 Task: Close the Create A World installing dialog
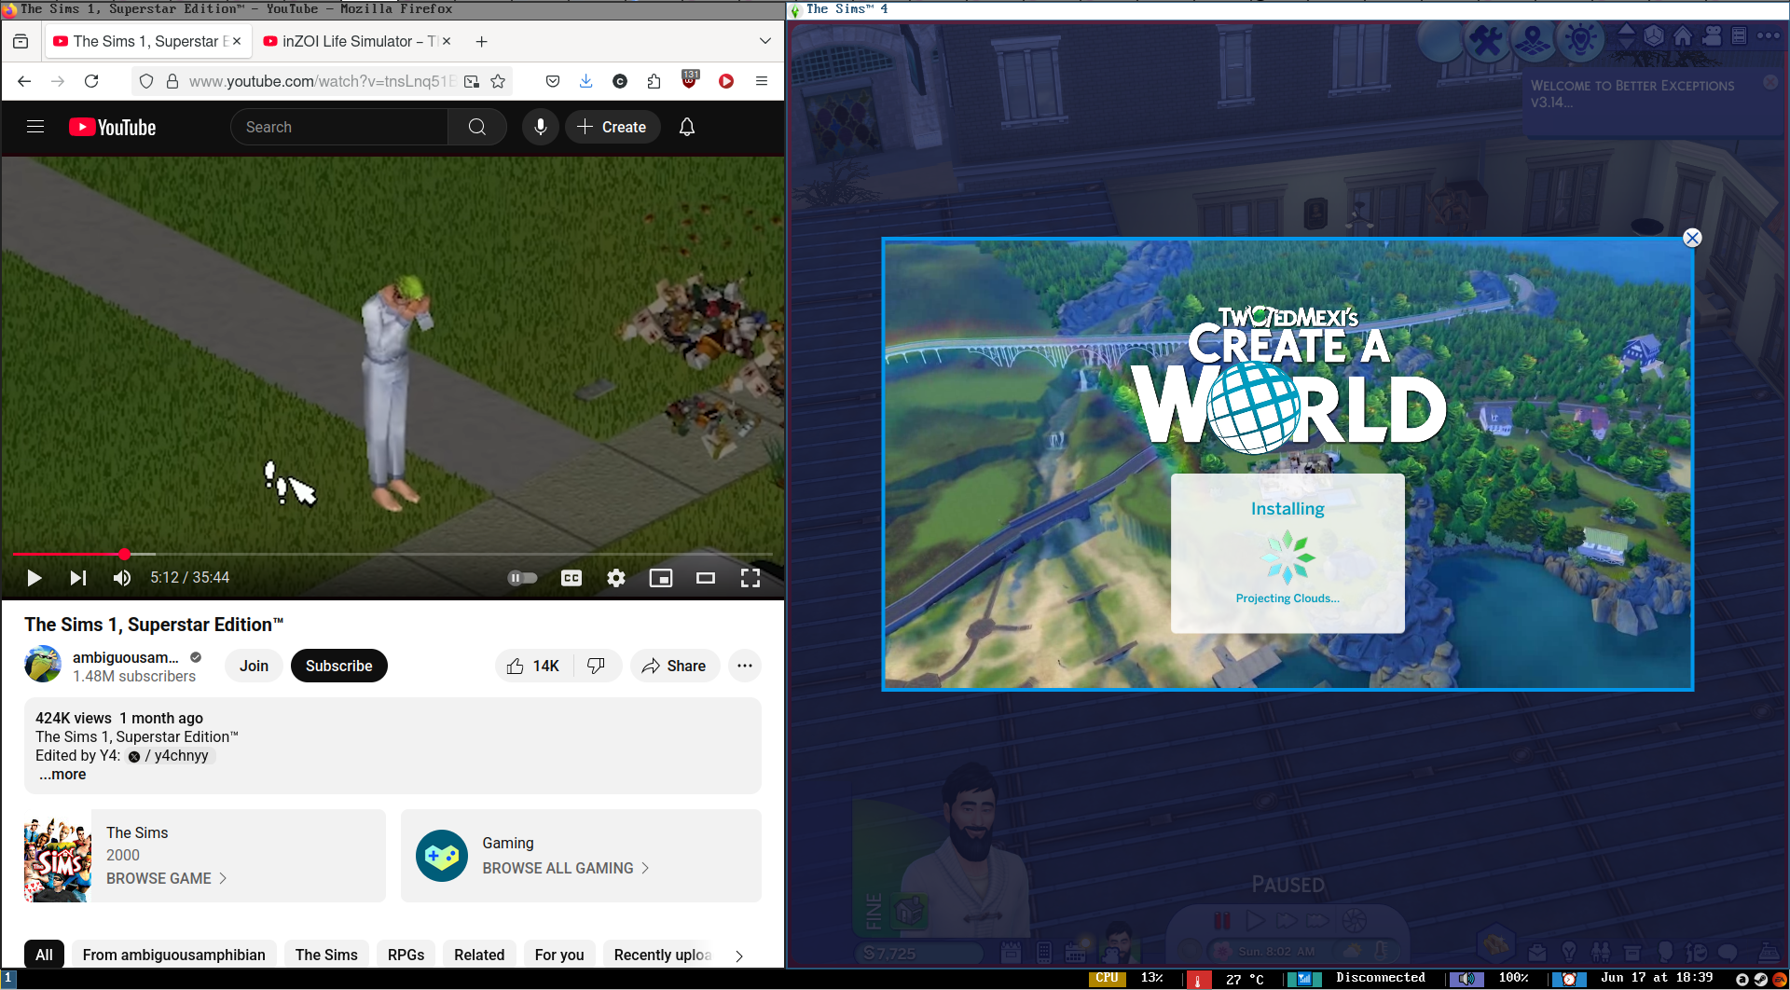pos(1692,238)
